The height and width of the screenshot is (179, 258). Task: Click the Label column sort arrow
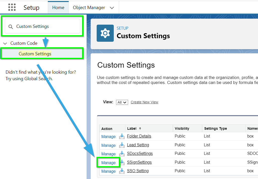tap(140, 128)
